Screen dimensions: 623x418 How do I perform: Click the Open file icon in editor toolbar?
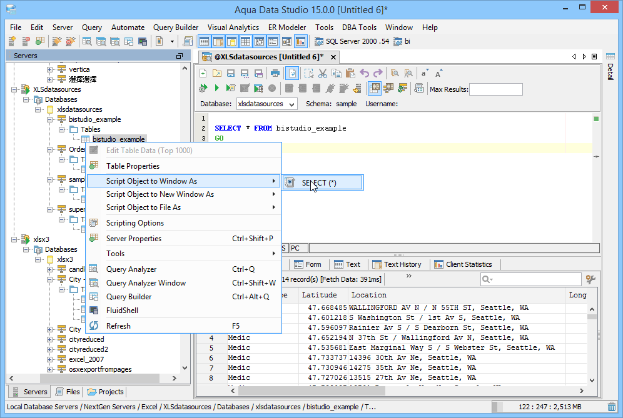pos(217,73)
